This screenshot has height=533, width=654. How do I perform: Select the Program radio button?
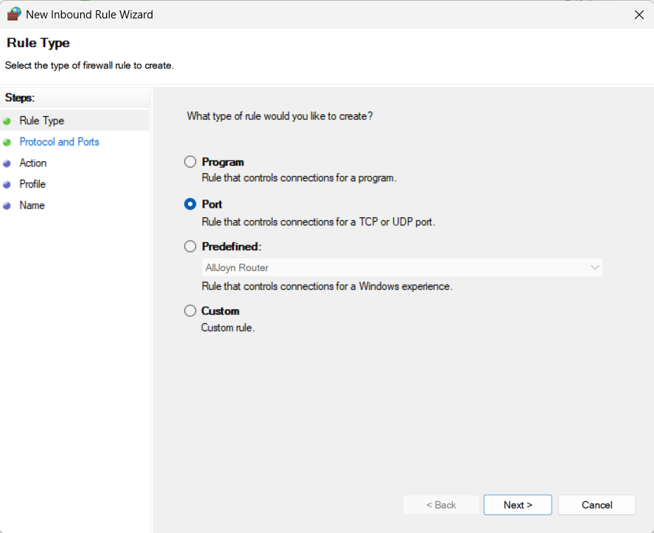190,162
